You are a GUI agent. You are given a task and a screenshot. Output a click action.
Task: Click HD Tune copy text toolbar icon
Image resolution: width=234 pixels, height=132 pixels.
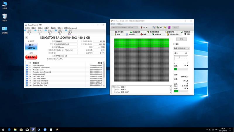(x=154, y=27)
